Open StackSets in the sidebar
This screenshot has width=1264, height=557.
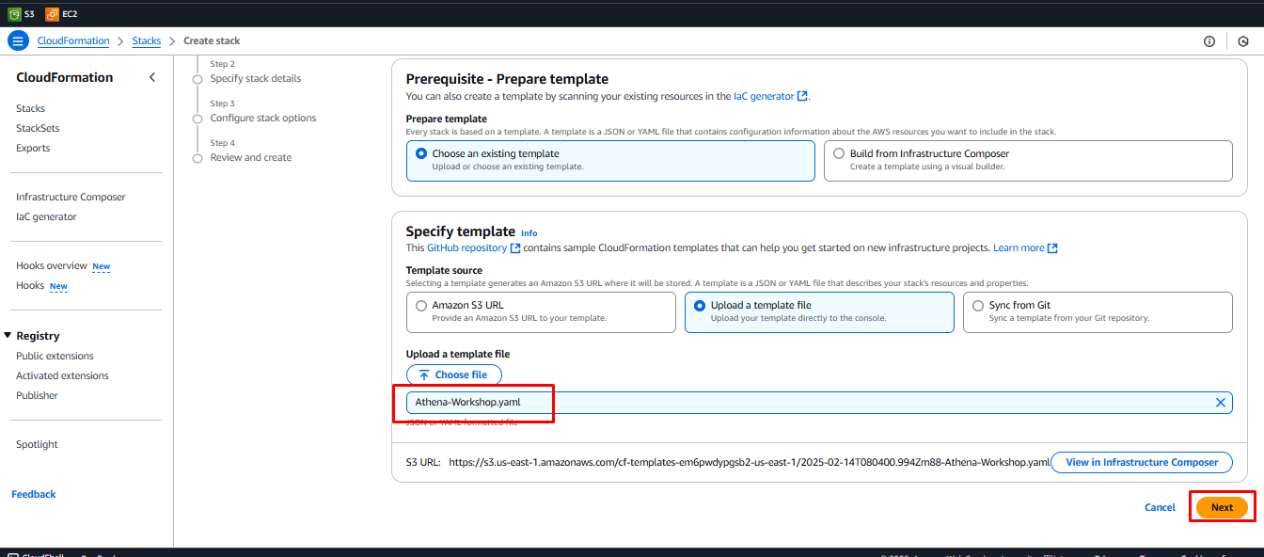point(38,128)
